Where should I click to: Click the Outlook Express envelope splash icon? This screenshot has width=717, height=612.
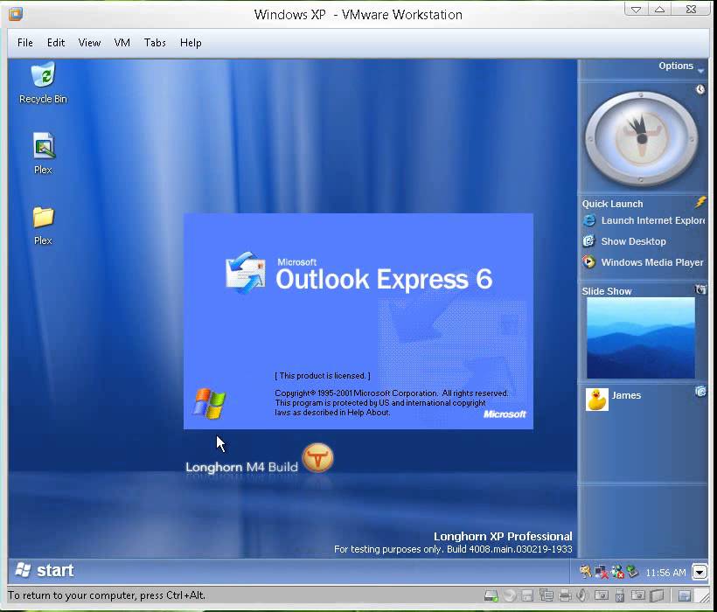point(245,273)
